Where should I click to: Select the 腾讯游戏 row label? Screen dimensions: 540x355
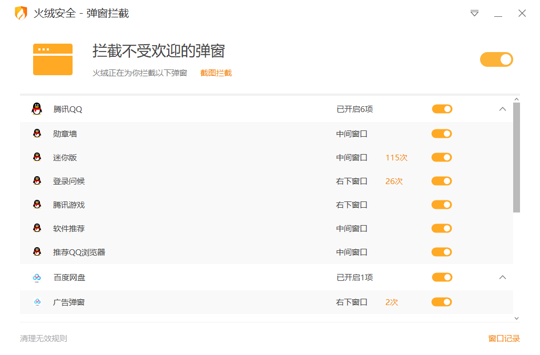click(x=69, y=205)
